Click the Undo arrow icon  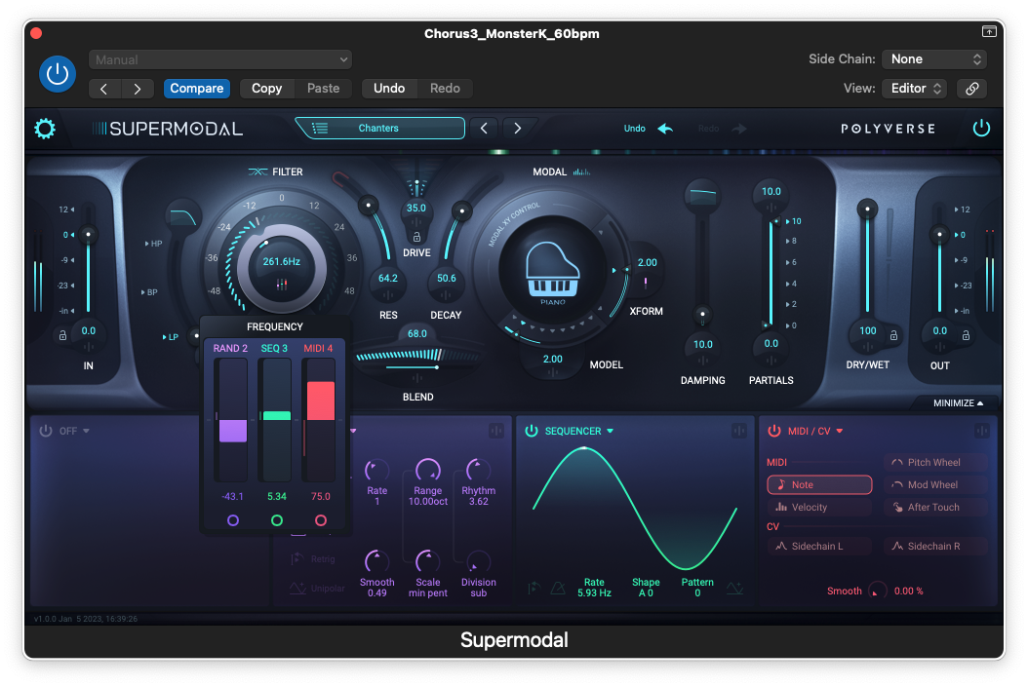tap(665, 129)
